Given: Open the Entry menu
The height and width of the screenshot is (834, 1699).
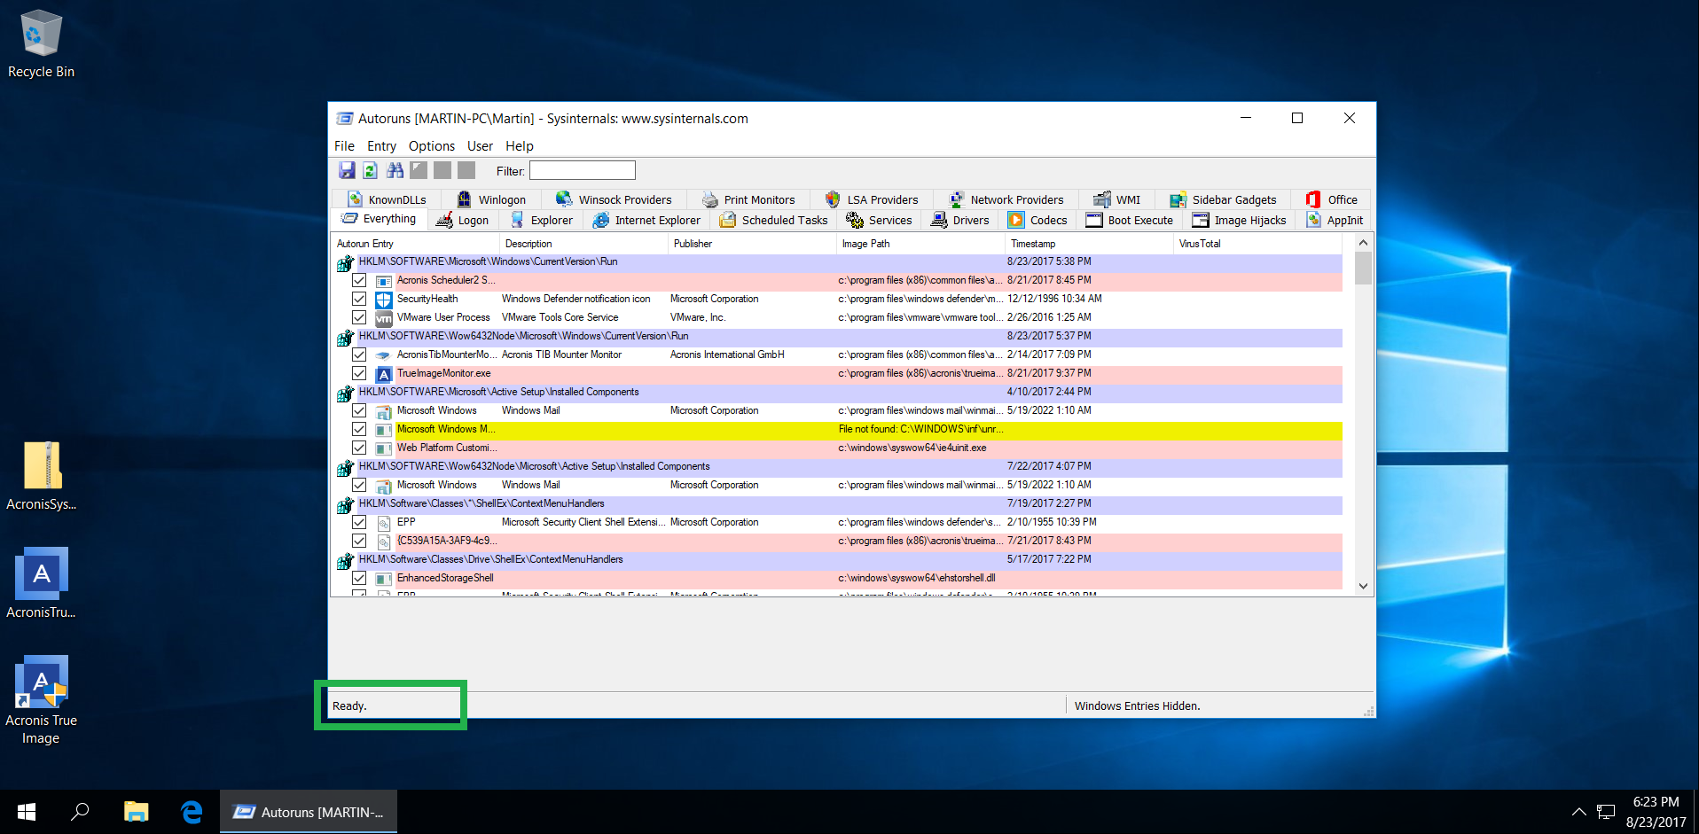Looking at the screenshot, I should (x=381, y=146).
